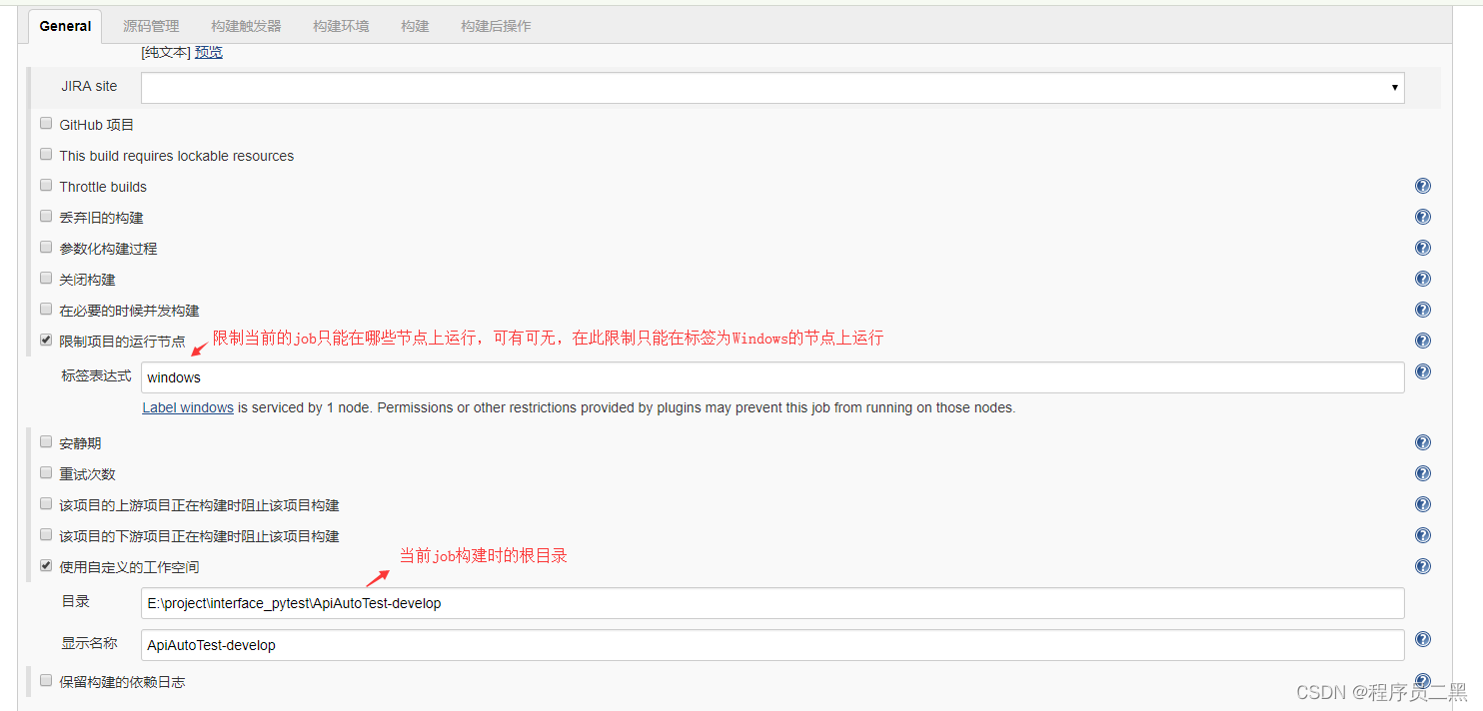1483x711 pixels.
Task: Tick the 参数化构建过程 checkbox
Action: [x=46, y=248]
